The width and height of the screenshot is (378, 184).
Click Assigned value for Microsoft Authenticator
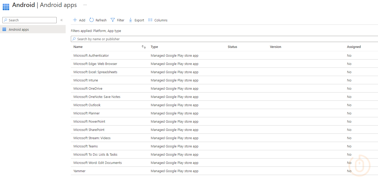click(349, 55)
